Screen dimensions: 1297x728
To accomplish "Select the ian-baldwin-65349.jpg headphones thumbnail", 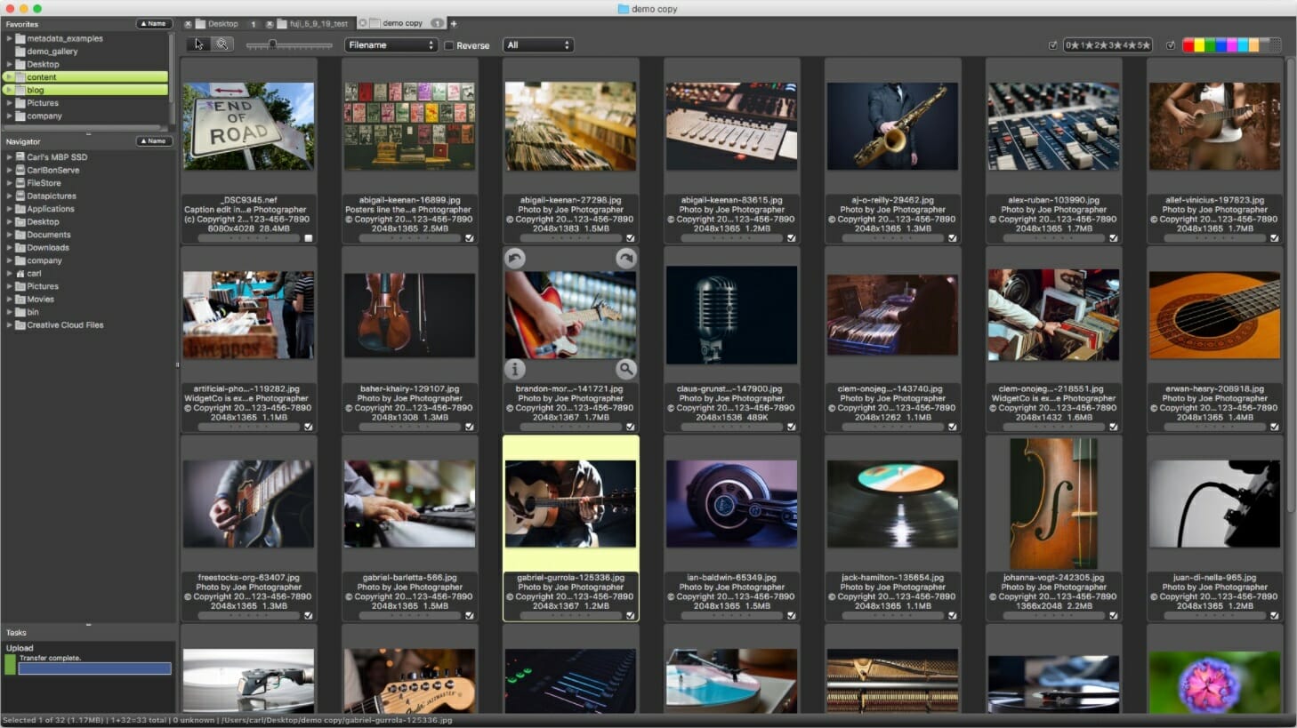I will [x=731, y=504].
